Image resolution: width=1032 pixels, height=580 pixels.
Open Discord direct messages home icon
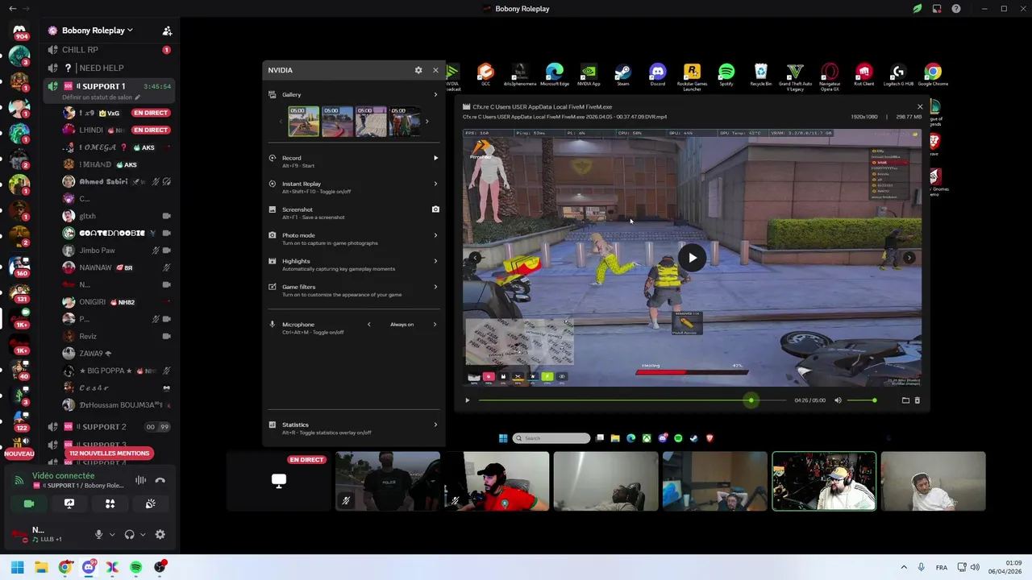click(19, 31)
